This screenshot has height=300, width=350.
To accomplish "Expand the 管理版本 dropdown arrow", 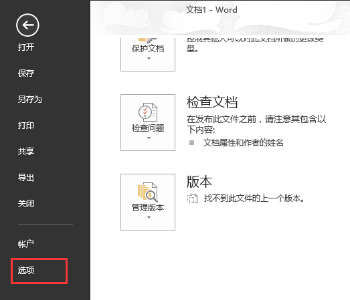I will click(x=149, y=218).
